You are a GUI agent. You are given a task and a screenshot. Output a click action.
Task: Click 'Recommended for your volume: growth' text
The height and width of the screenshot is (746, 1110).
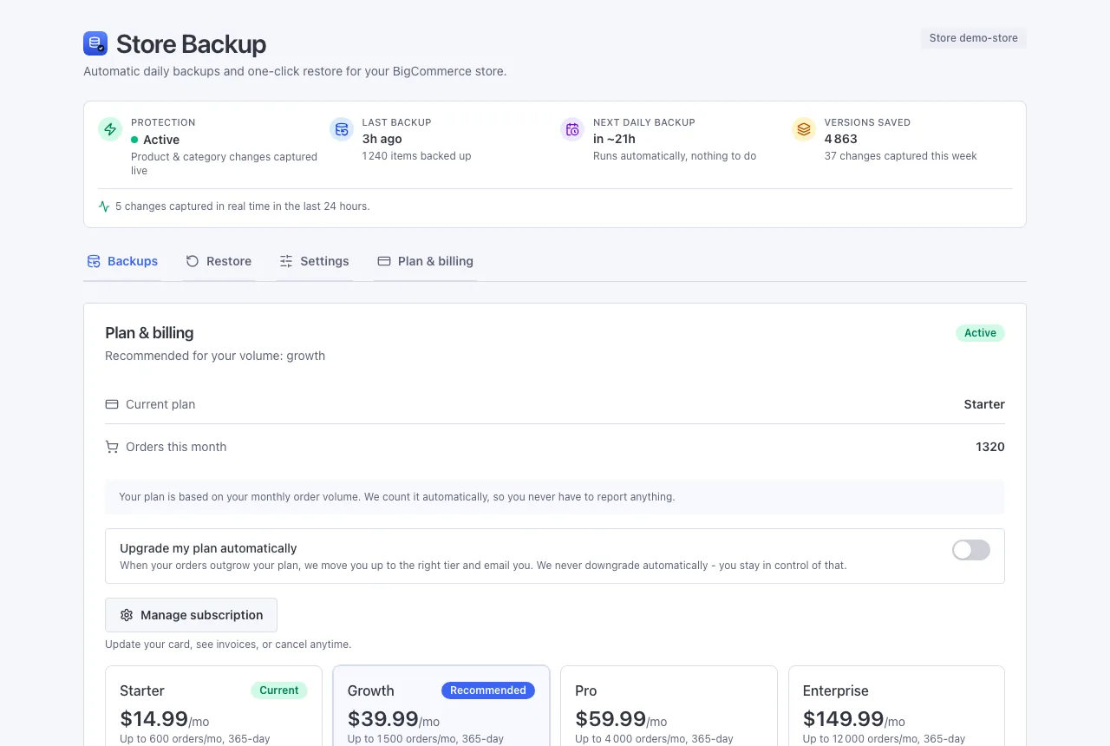click(x=215, y=356)
